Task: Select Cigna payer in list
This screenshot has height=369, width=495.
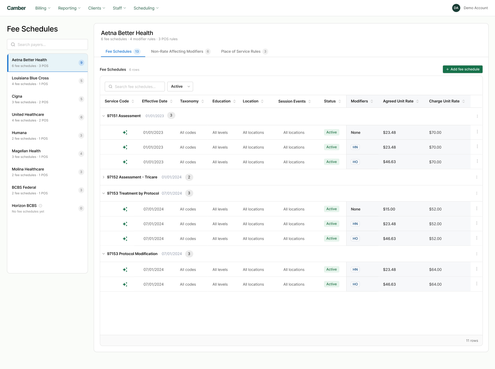Action: coord(47,99)
